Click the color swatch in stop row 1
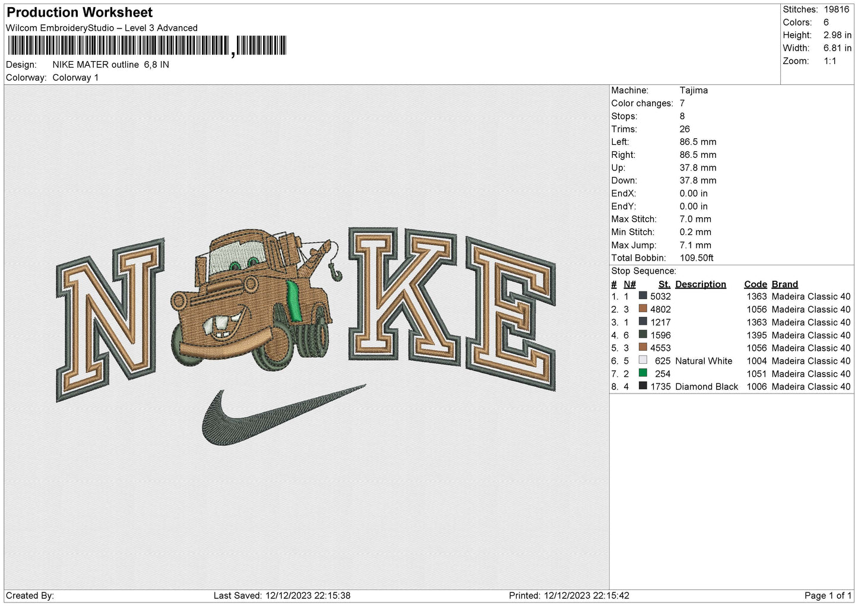Screen dimensions: 858x606 642,296
